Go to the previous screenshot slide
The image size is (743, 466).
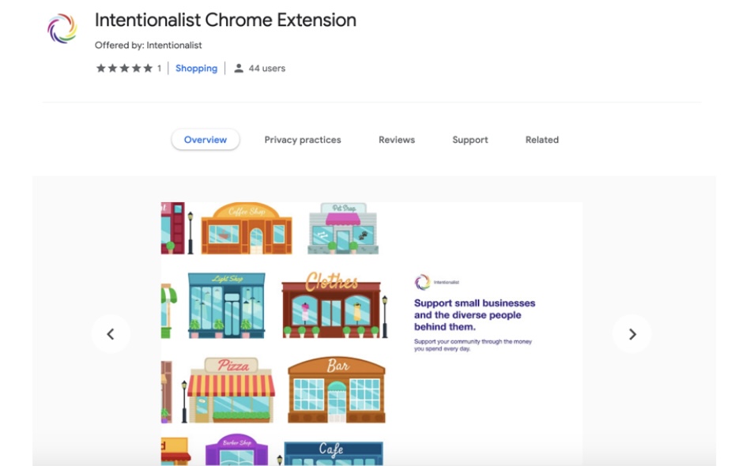111,334
